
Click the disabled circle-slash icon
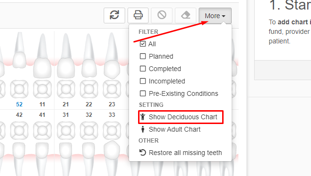pyautogui.click(x=162, y=15)
